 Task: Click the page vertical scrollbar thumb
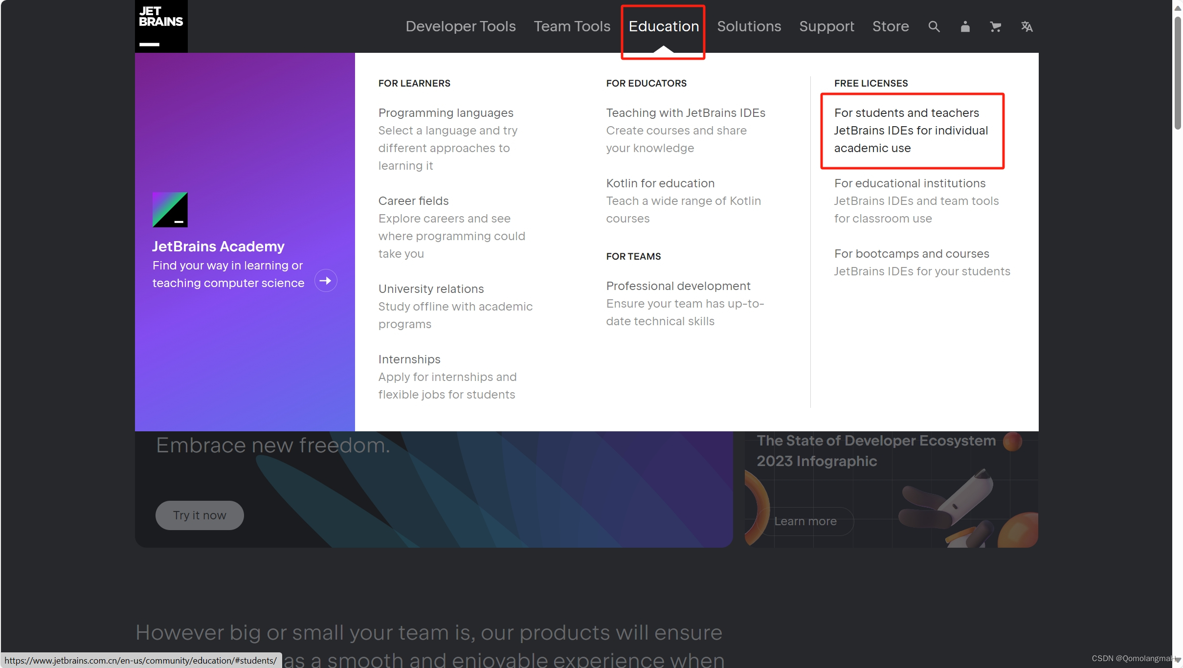(1177, 73)
